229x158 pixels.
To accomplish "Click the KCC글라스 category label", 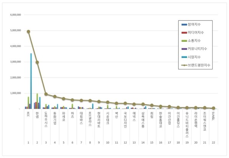I will pos(90,119).
